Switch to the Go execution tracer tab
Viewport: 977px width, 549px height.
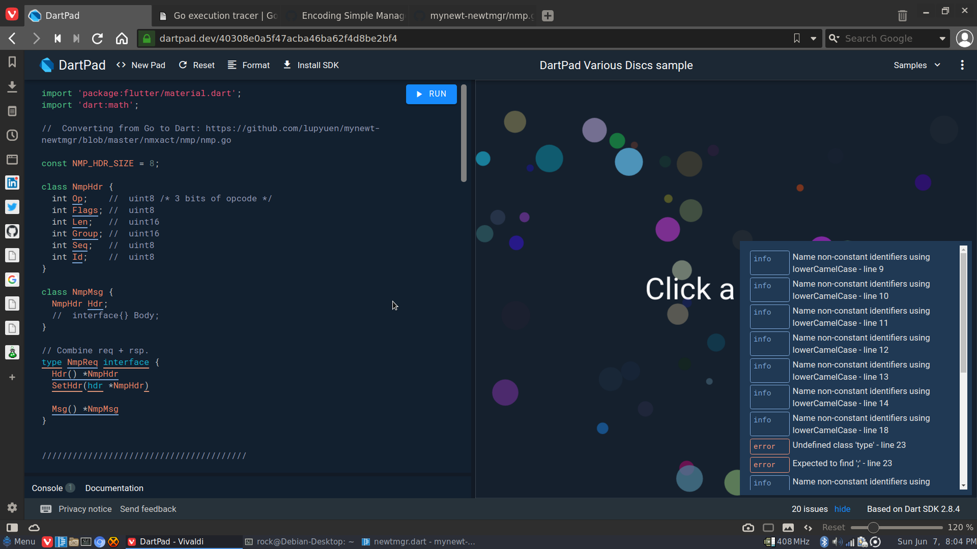point(219,15)
